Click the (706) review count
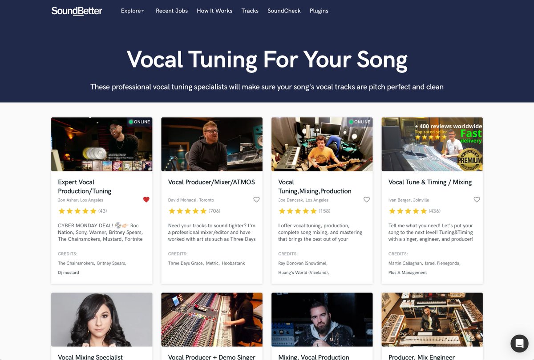Viewport: 534px width, 360px height. tap(214, 211)
